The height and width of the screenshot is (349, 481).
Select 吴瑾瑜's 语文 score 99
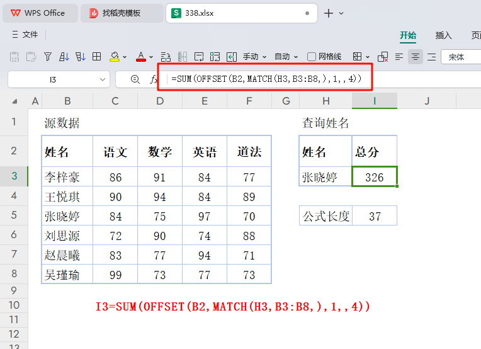pyautogui.click(x=115, y=275)
